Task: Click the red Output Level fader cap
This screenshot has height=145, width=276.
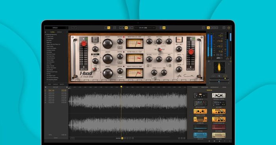Action: click(x=191, y=52)
